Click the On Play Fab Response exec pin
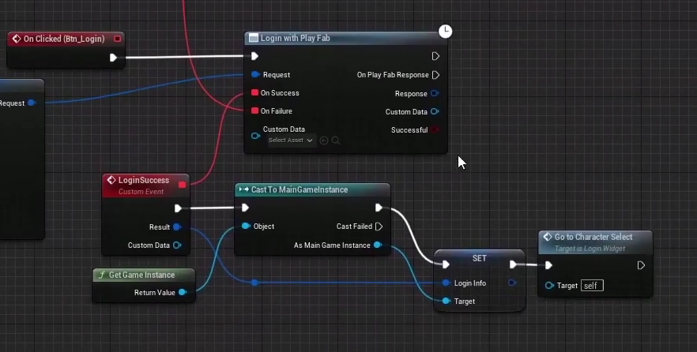 coord(435,75)
